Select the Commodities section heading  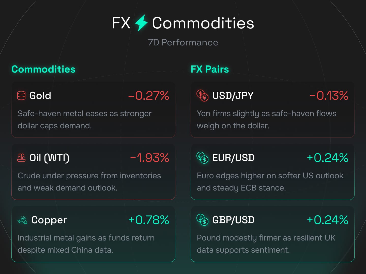click(43, 69)
